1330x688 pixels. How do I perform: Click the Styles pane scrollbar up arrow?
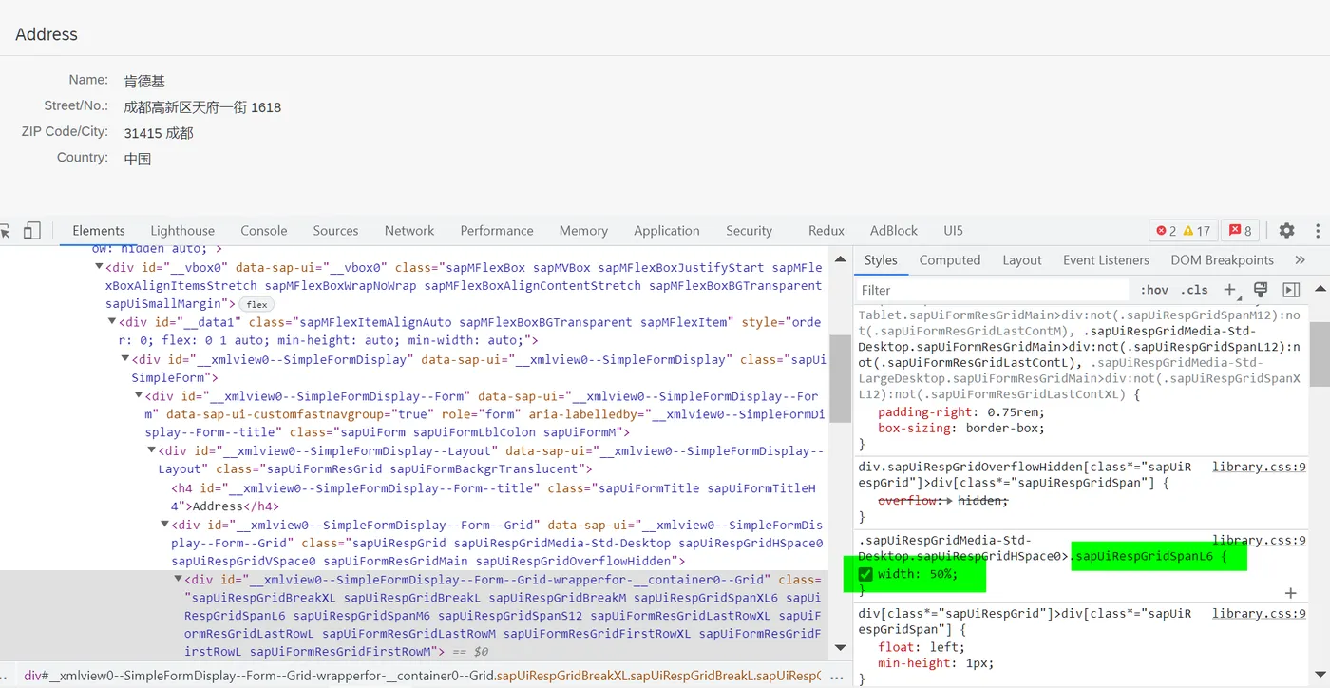[x=1320, y=289]
